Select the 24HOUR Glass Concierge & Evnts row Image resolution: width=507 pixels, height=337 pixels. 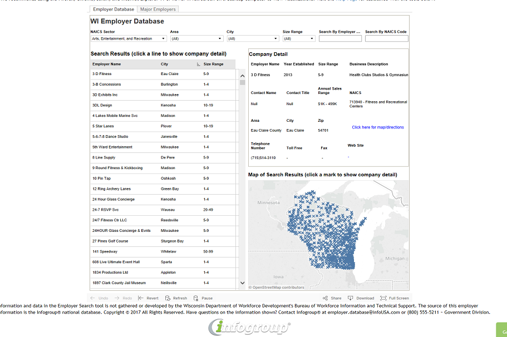tap(163, 231)
